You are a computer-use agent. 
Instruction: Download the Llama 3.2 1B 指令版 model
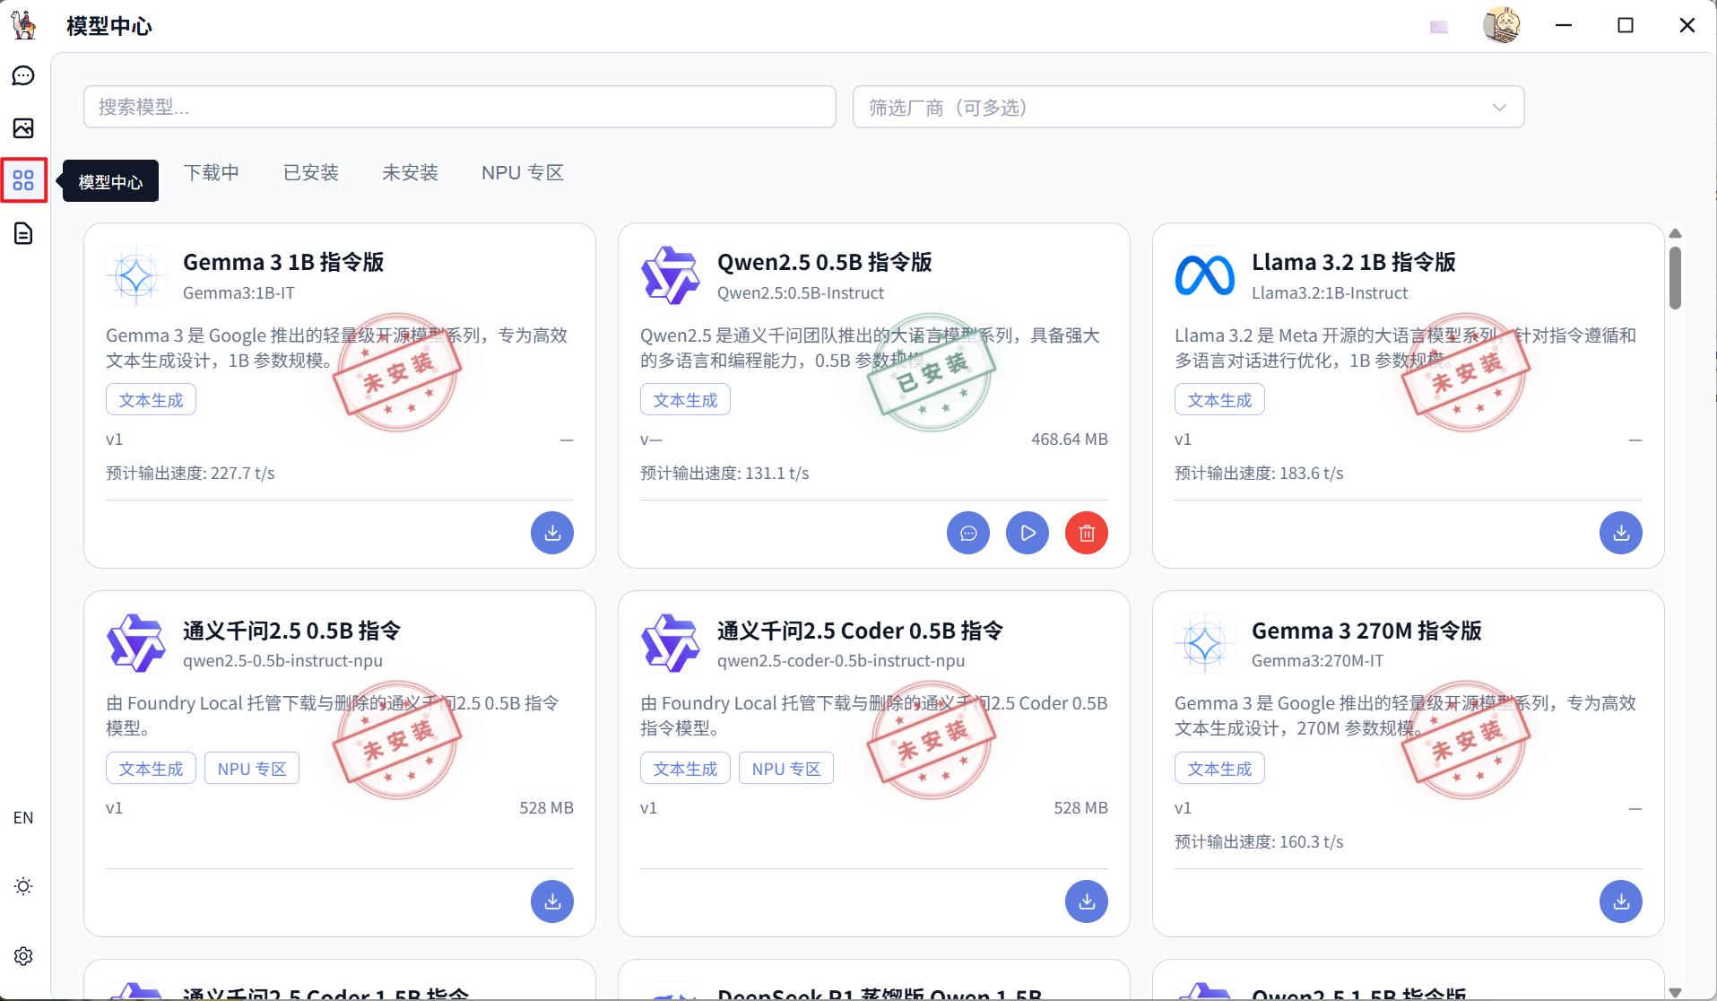pyautogui.click(x=1621, y=533)
